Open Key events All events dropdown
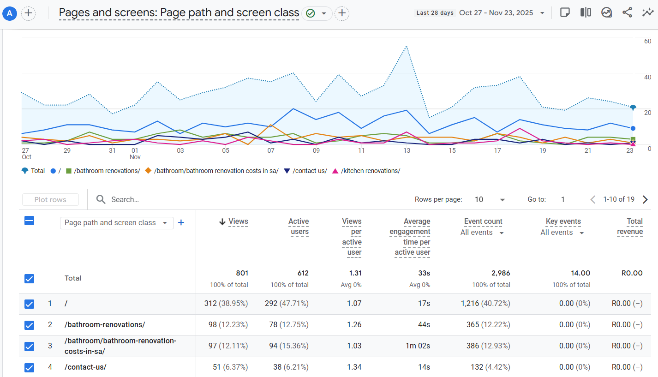 click(562, 233)
